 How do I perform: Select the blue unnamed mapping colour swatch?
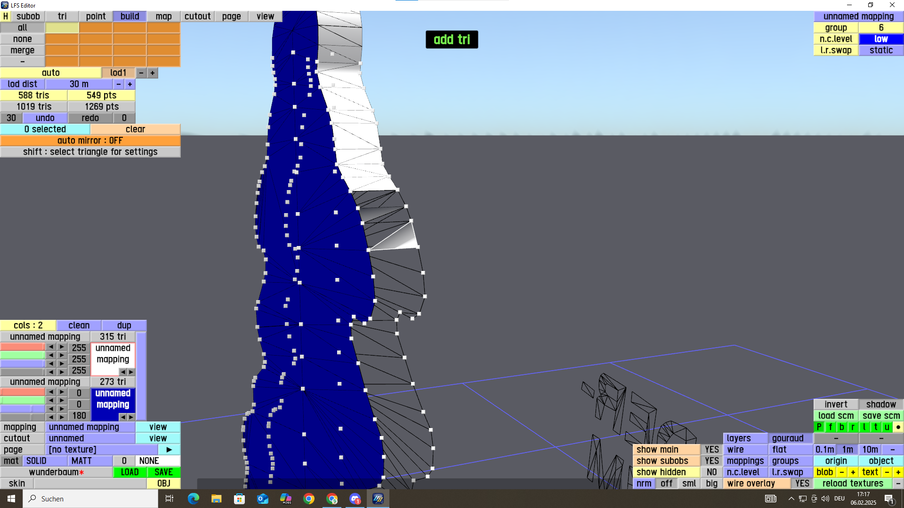[x=113, y=399]
